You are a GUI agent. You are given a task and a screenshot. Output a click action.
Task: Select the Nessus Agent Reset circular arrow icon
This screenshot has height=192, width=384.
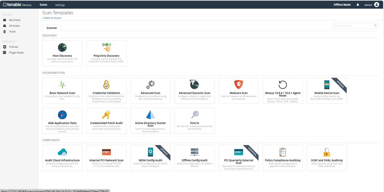[283, 85]
